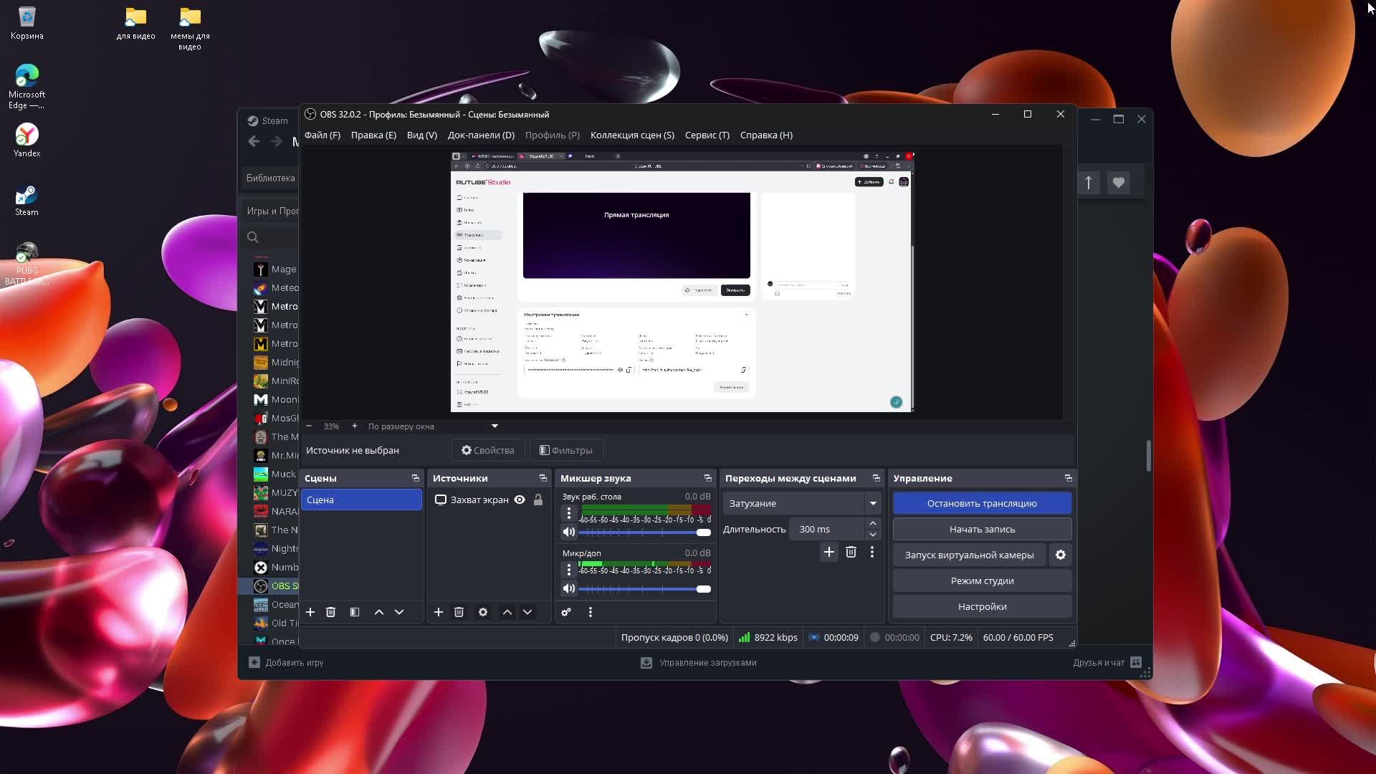Toggle lock on Захват экрана source
The height and width of the screenshot is (774, 1376).
click(538, 500)
